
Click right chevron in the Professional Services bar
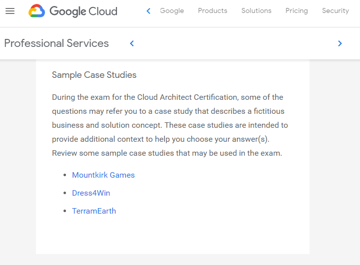[340, 43]
